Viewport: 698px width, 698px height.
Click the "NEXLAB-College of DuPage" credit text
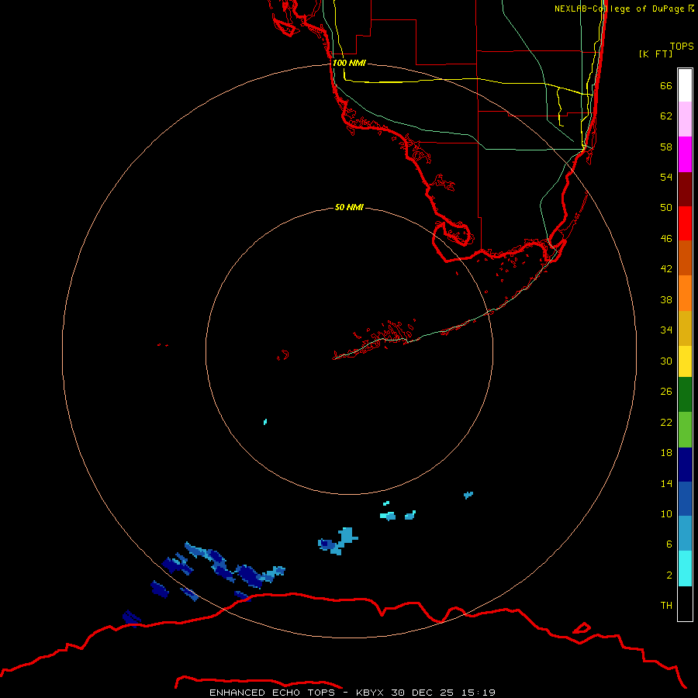point(619,9)
